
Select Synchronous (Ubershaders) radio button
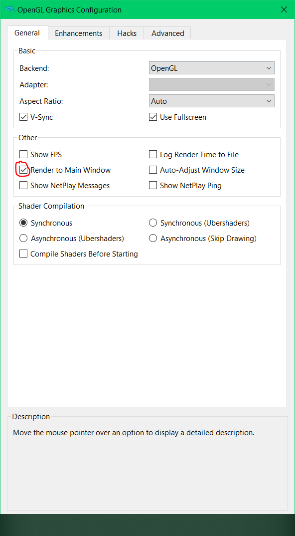[153, 223]
